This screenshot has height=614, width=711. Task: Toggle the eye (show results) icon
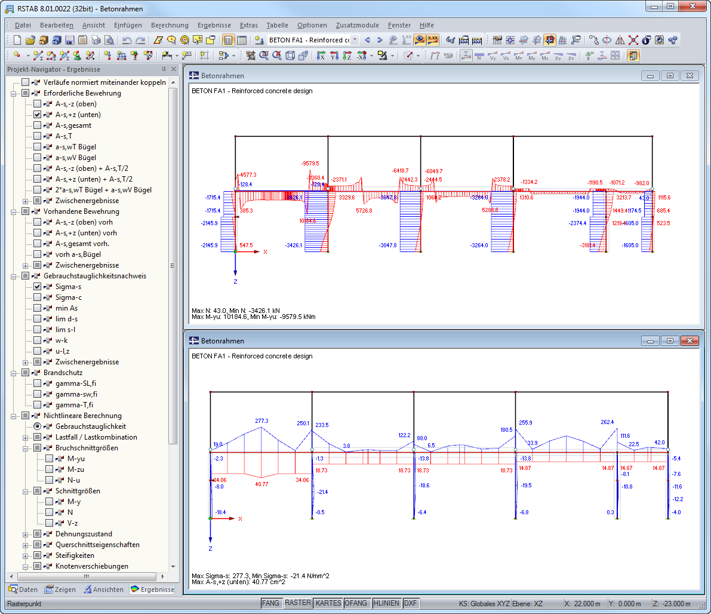420,40
